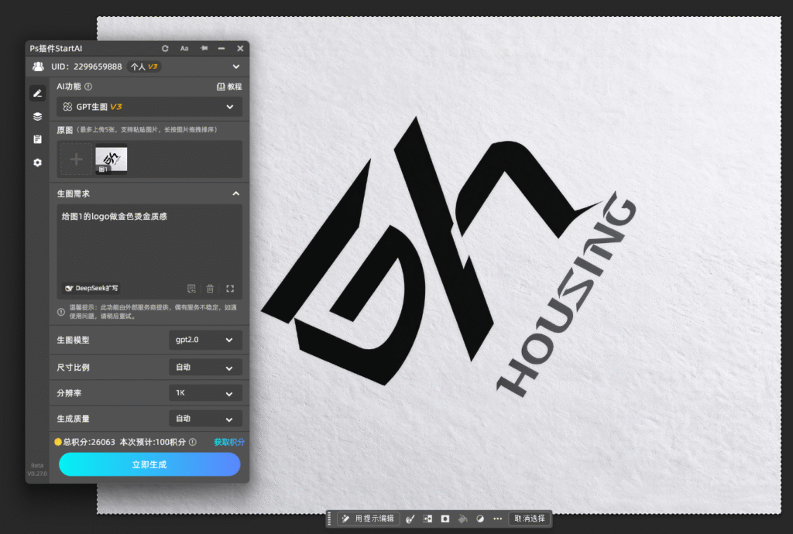Open the 分辨率 1K dropdown
This screenshot has width=793, height=534.
click(x=205, y=393)
